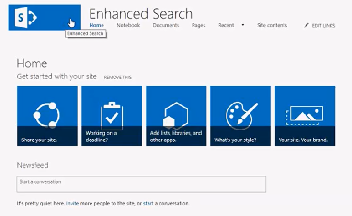Expand the Recent dropdown arrow
This screenshot has height=216, width=352.
click(x=243, y=25)
